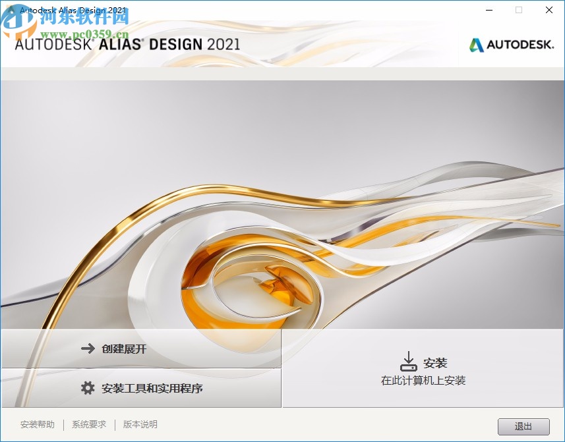The image size is (565, 442).
Task: View 系统要求 system requirements
Action: point(88,425)
